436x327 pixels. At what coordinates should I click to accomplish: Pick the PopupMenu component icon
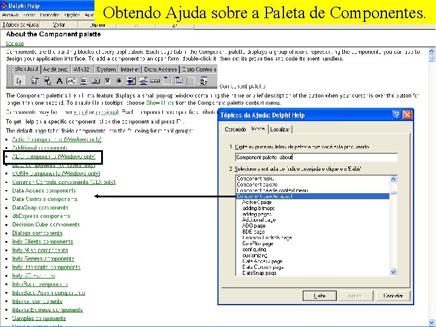[x=47, y=81]
